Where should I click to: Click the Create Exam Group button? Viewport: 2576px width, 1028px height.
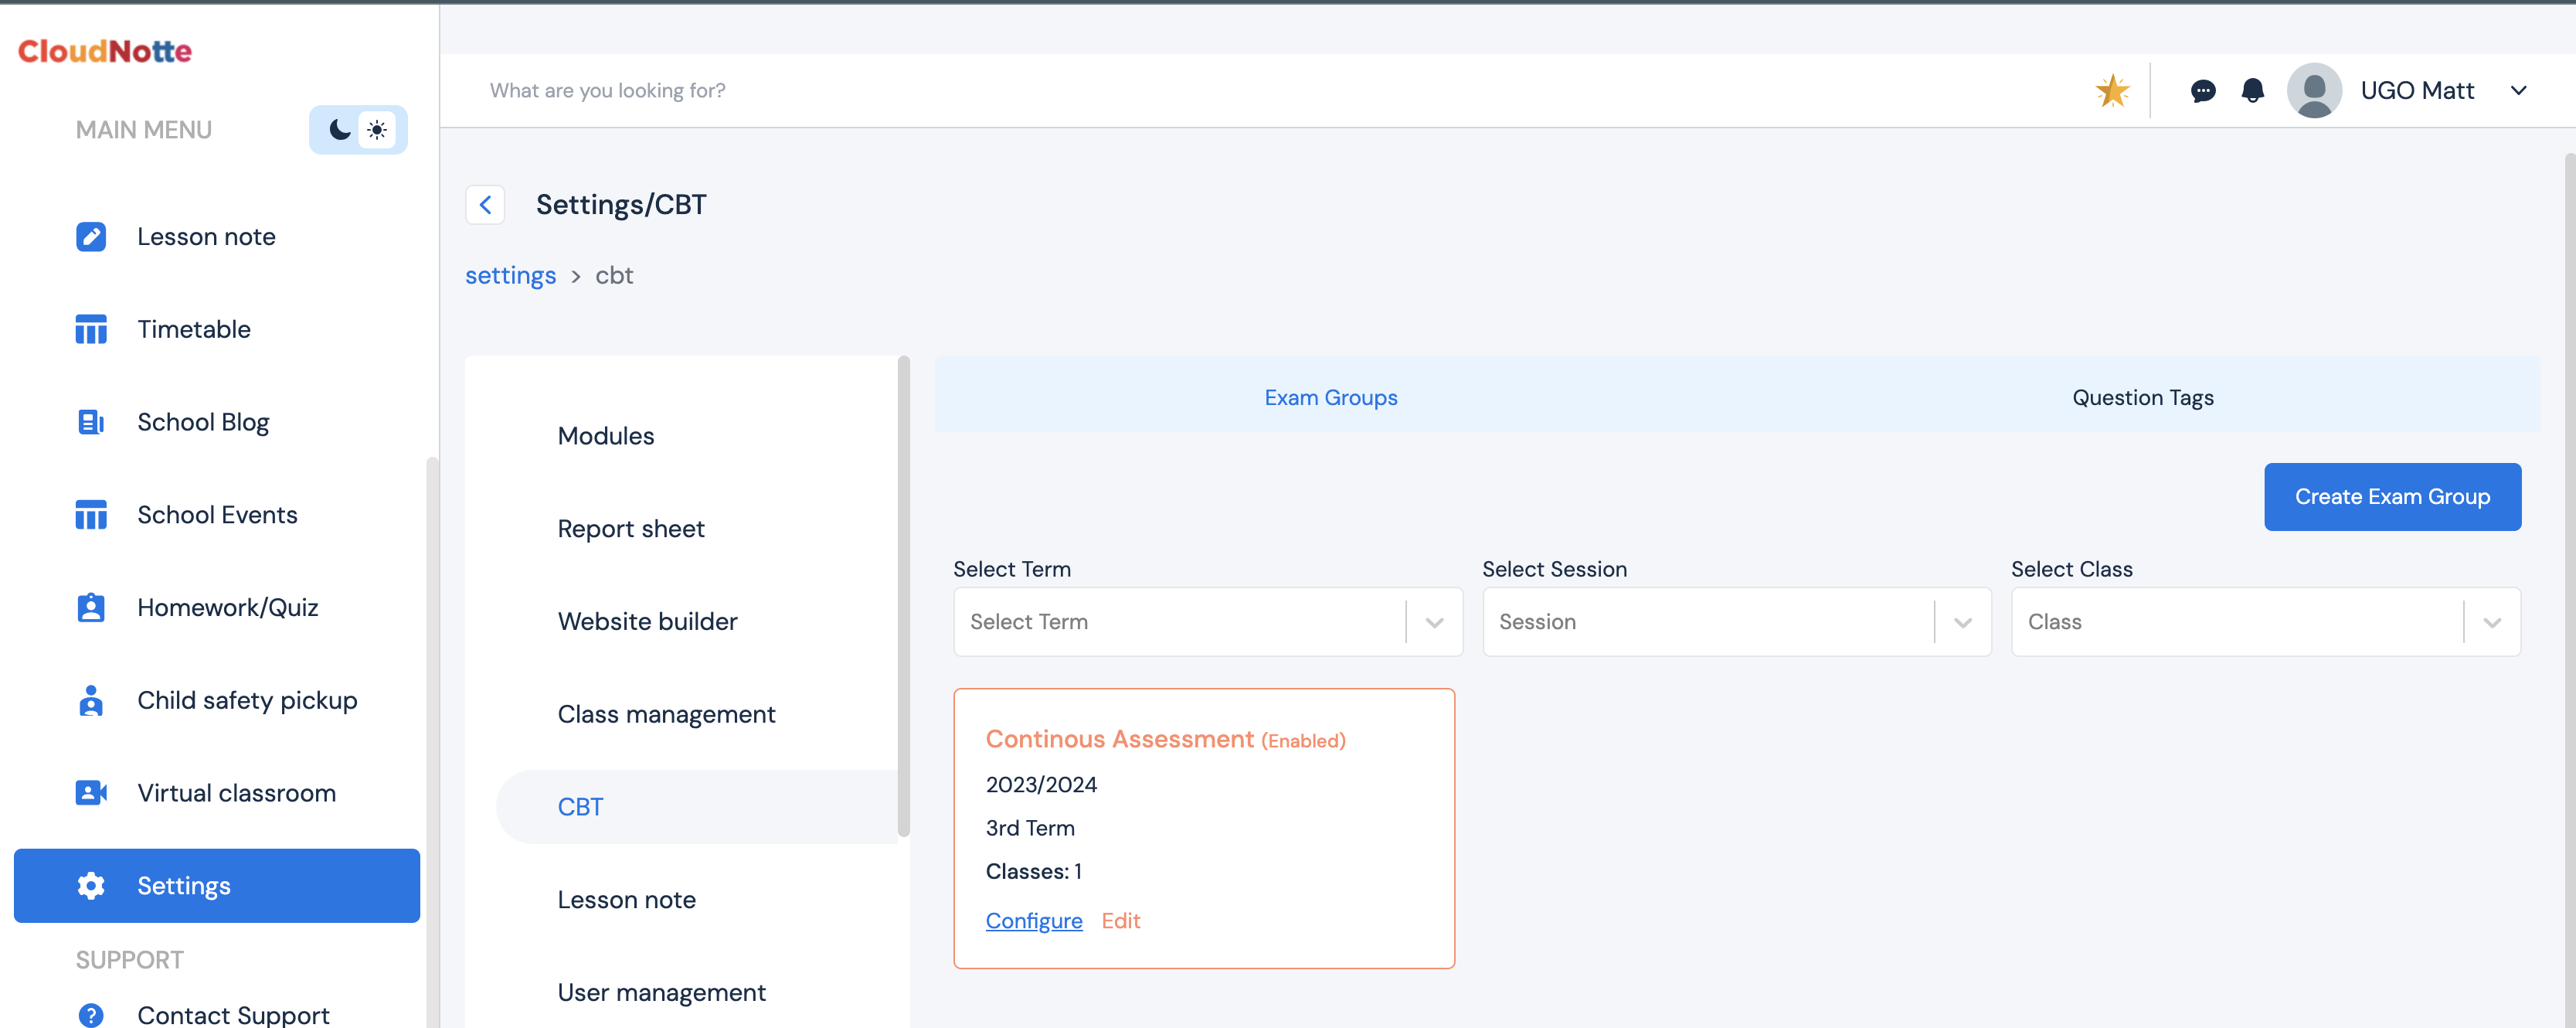click(2391, 497)
